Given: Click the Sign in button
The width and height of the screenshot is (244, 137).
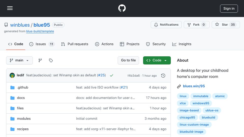Looking at the screenshot, I should point(229,9).
